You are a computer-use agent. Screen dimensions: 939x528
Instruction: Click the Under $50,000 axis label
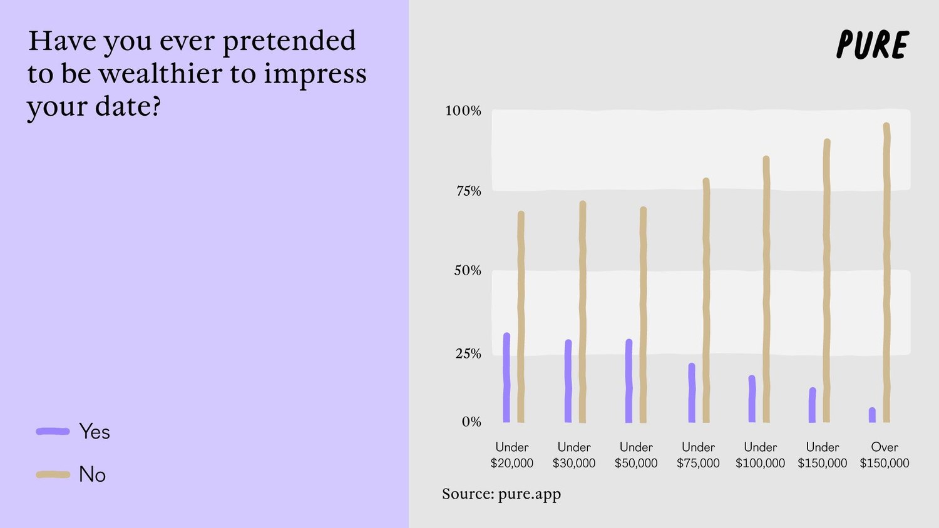636,455
